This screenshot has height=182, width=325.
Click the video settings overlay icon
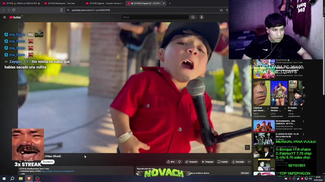tap(247, 147)
